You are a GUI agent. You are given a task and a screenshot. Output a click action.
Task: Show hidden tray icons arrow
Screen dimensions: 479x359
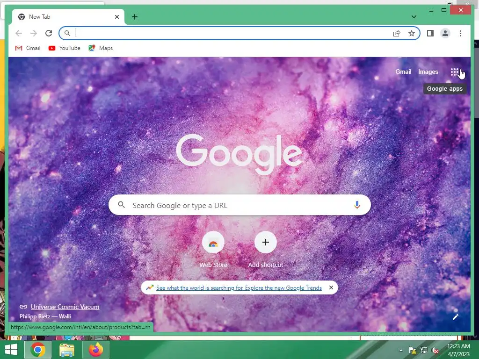click(x=401, y=350)
